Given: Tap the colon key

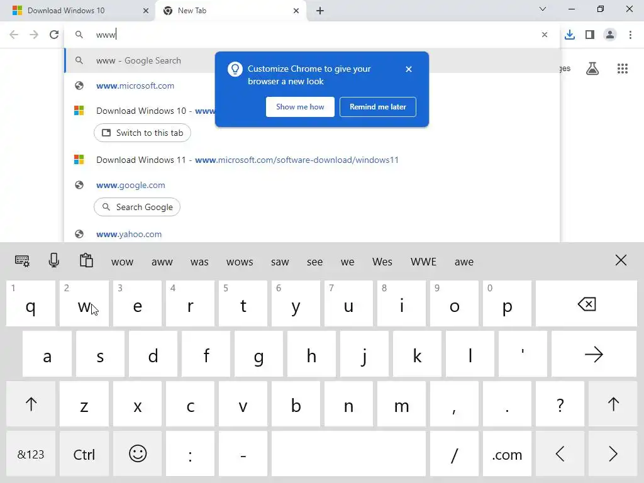Looking at the screenshot, I should 190,454.
